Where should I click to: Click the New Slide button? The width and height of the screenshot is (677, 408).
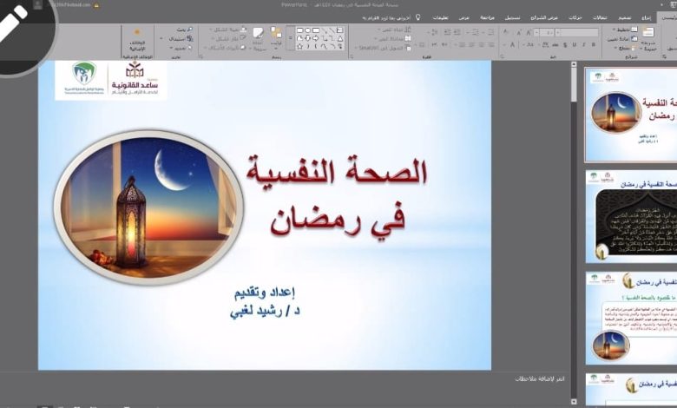[x=647, y=36]
